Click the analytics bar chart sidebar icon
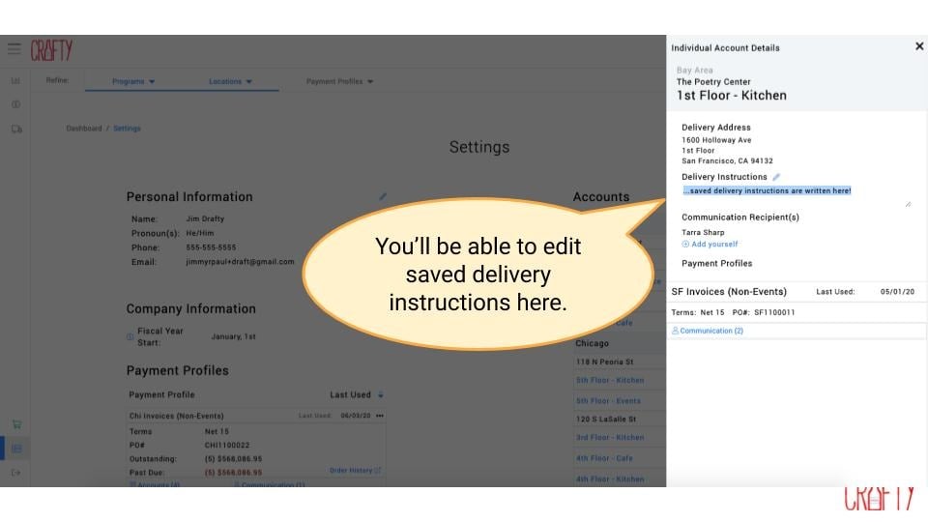This screenshot has height=522, width=928. coord(15,80)
